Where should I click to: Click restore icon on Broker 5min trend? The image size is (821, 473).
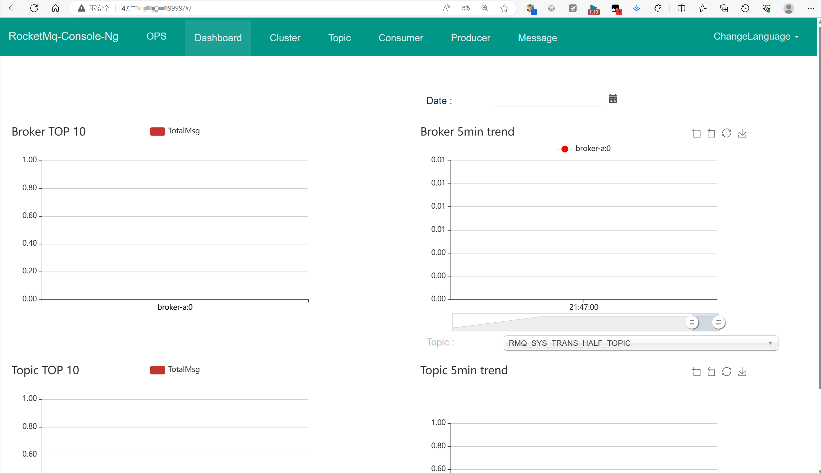click(x=727, y=133)
